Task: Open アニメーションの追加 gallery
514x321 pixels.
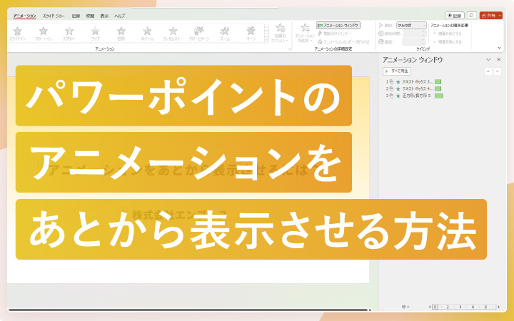Action: pos(305,33)
